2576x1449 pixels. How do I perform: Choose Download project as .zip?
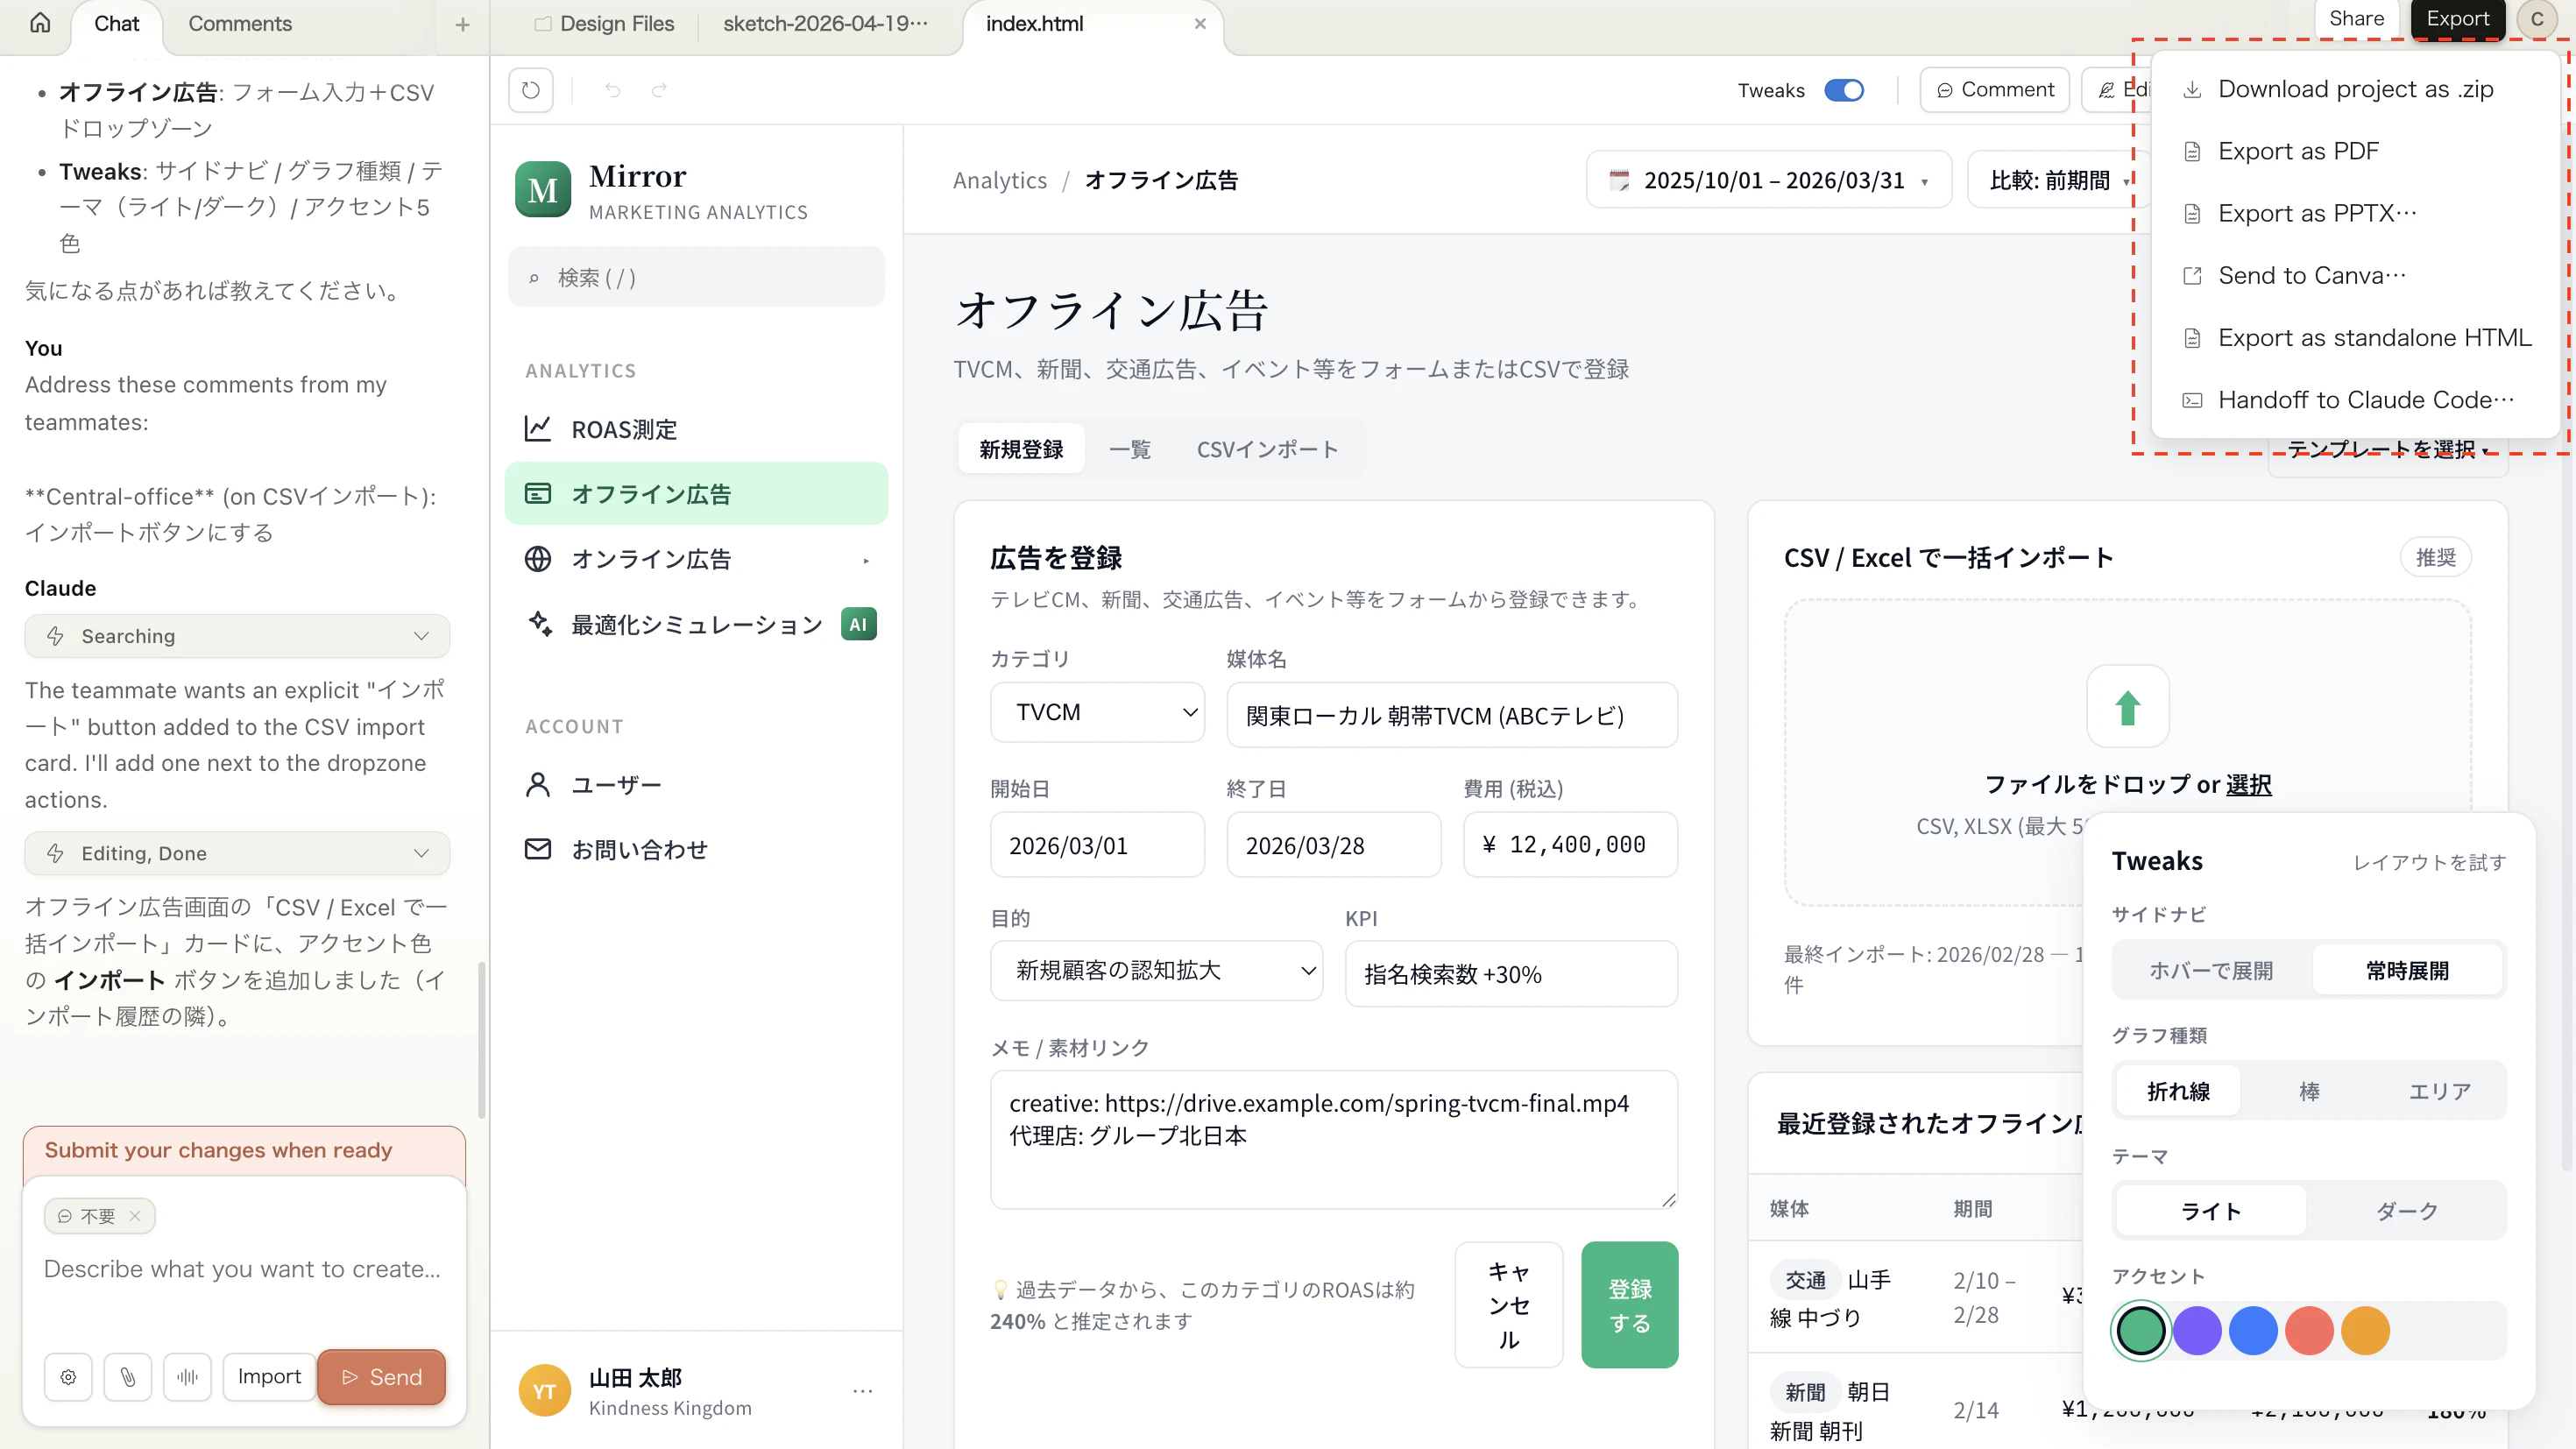2355,89
